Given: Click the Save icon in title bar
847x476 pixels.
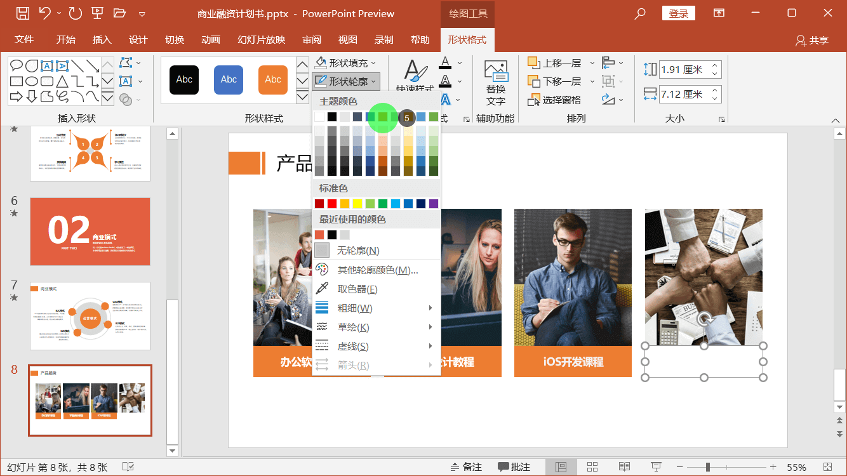Looking at the screenshot, I should [x=22, y=13].
